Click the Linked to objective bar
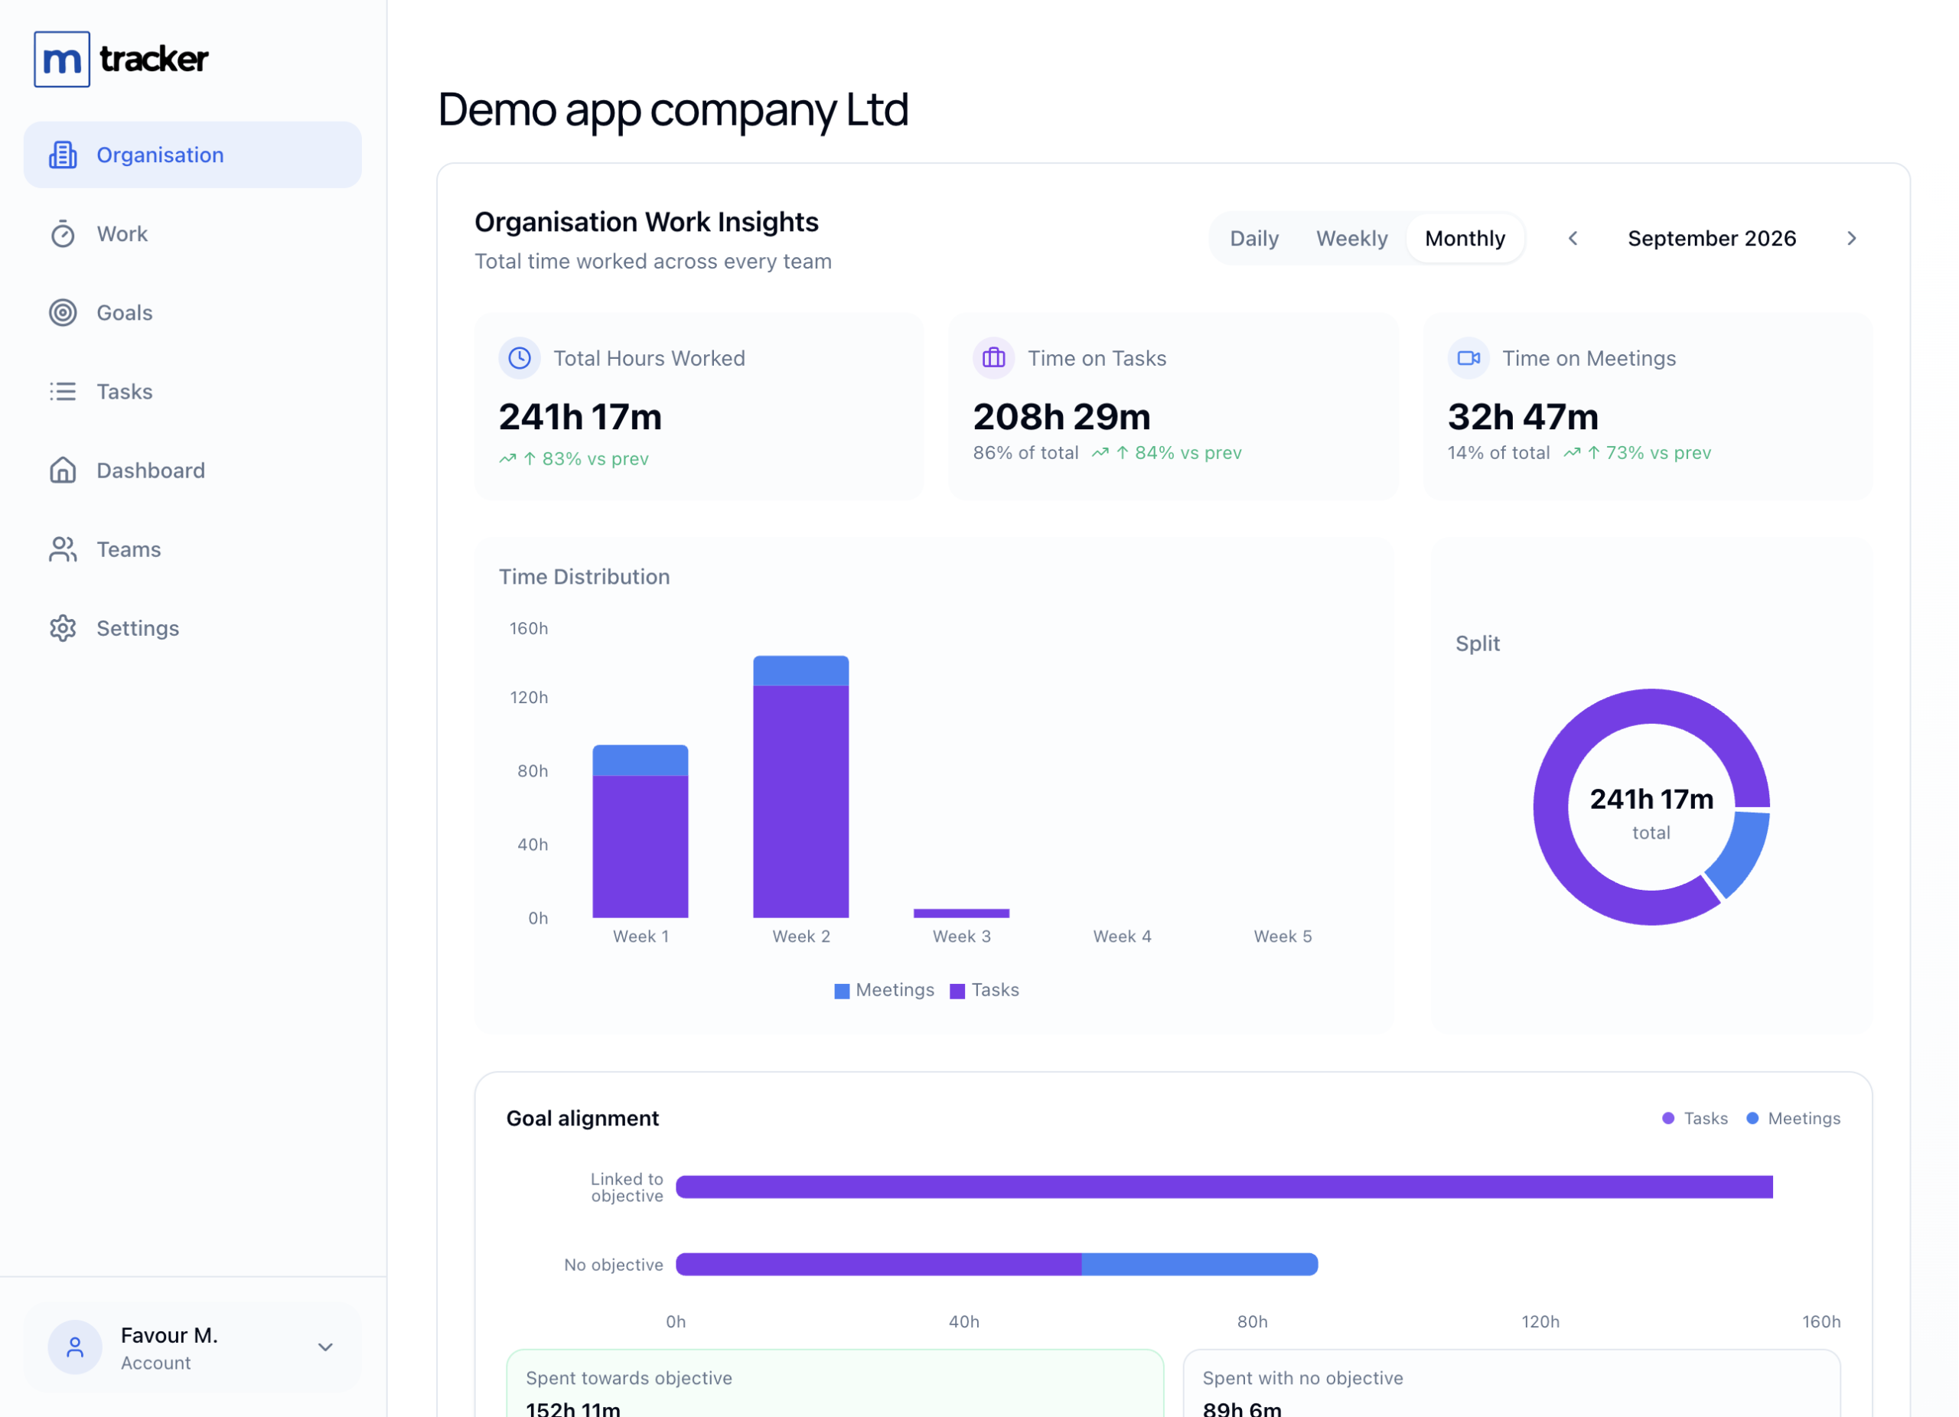Viewport: 1959px width, 1417px height. [1224, 1187]
